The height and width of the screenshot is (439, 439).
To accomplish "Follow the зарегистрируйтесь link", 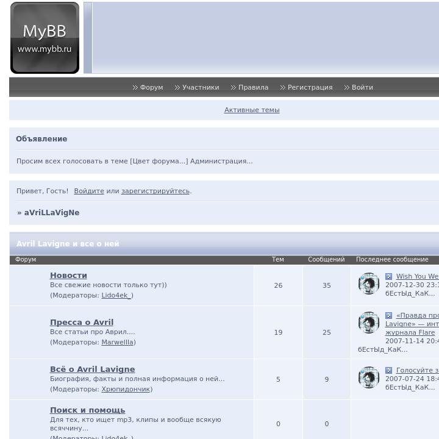I will (155, 191).
